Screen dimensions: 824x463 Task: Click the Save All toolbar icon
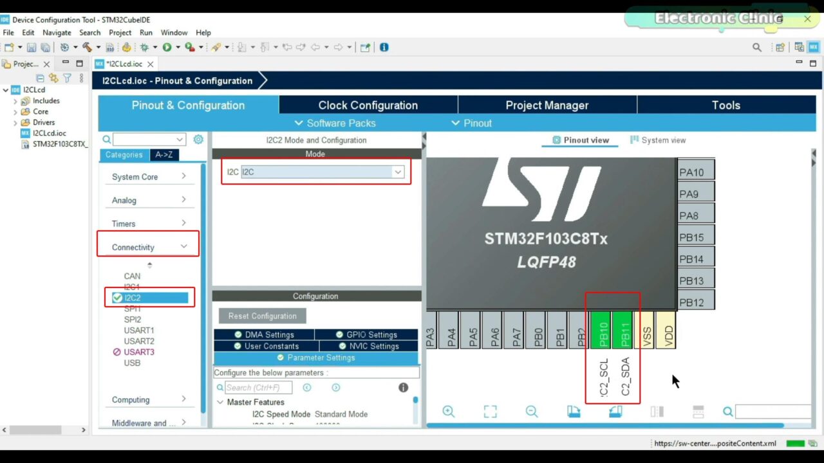point(45,47)
